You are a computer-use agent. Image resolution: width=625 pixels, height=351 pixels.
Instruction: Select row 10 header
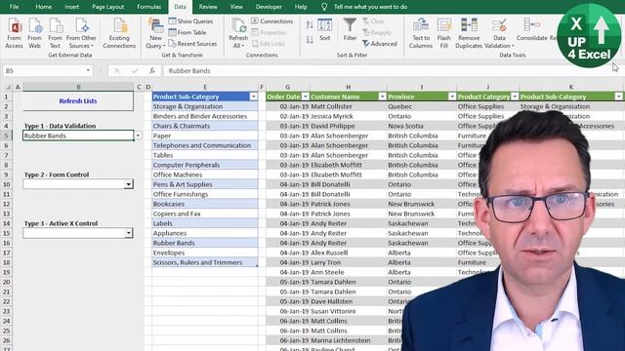click(7, 184)
